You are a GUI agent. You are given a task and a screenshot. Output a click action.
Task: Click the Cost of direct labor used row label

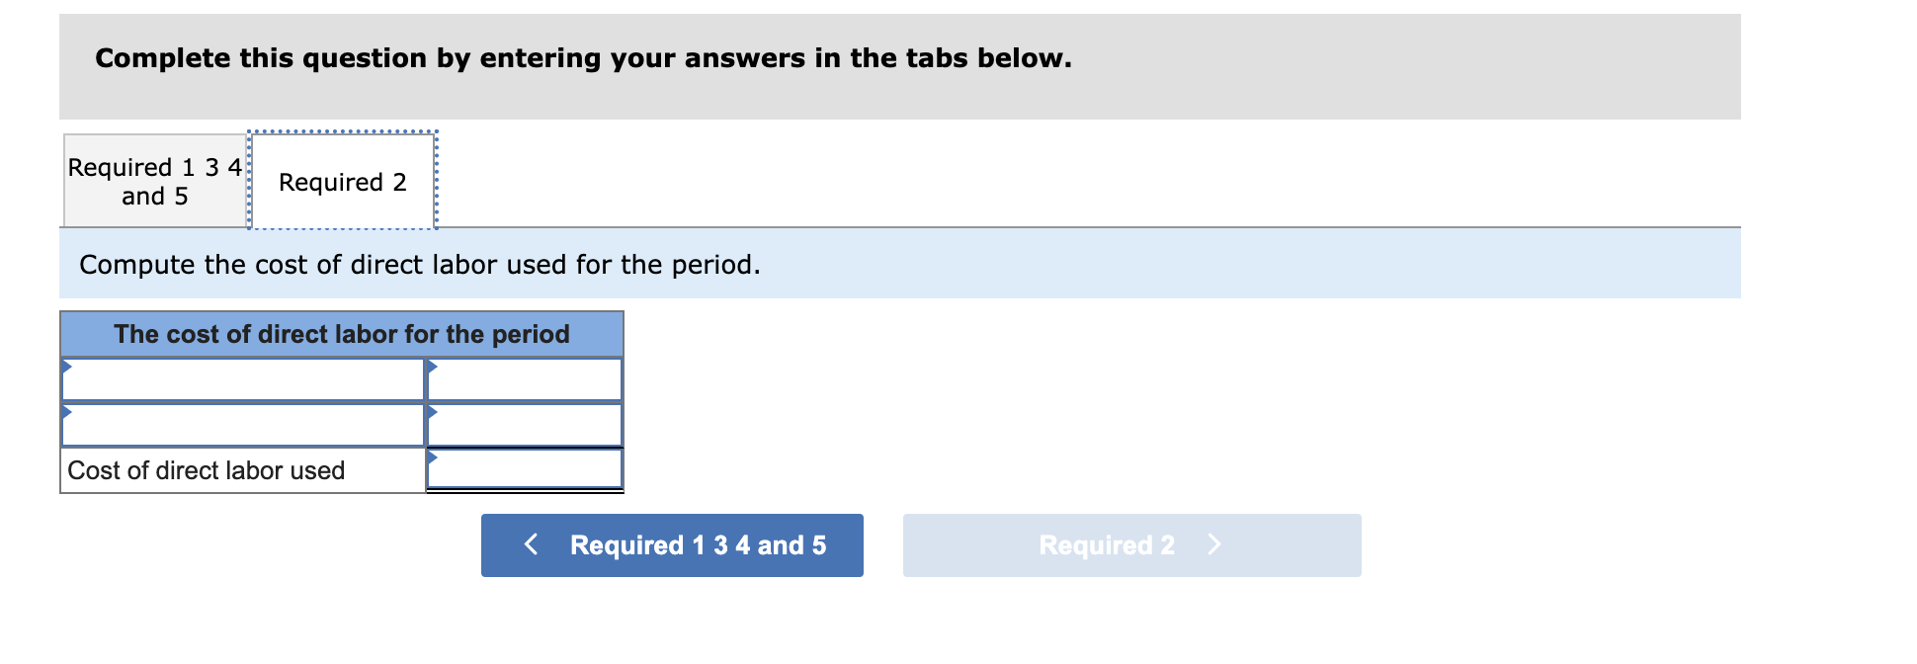click(x=205, y=470)
